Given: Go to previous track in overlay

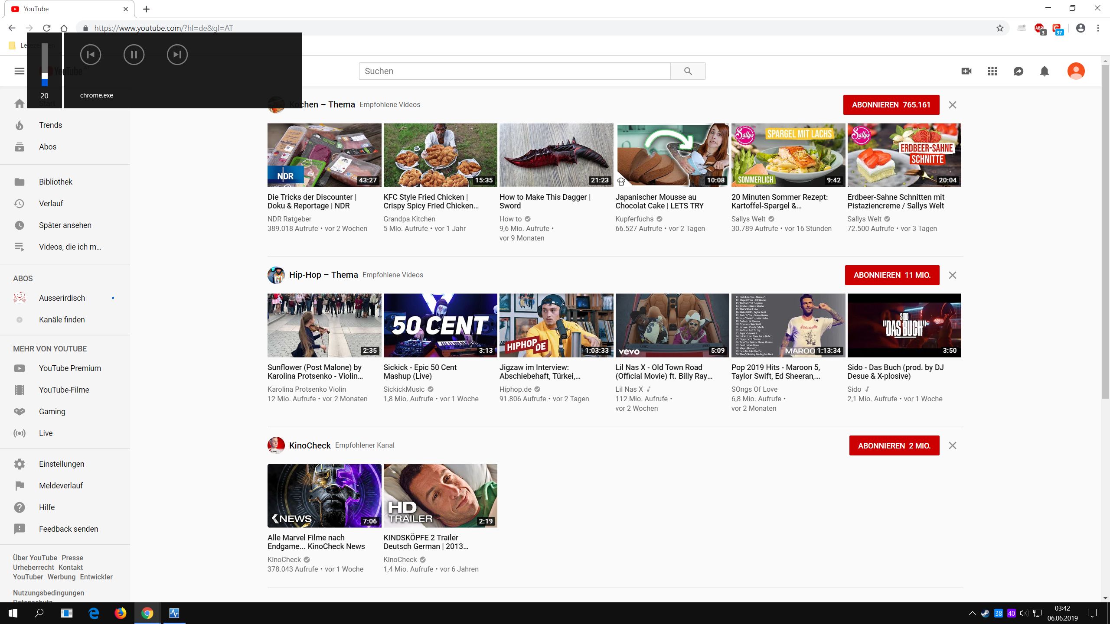Looking at the screenshot, I should tap(90, 55).
